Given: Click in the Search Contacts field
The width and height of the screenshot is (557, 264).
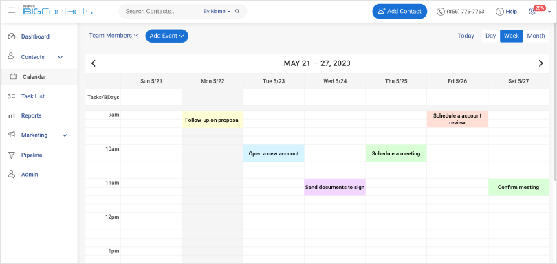Looking at the screenshot, I should (x=162, y=12).
